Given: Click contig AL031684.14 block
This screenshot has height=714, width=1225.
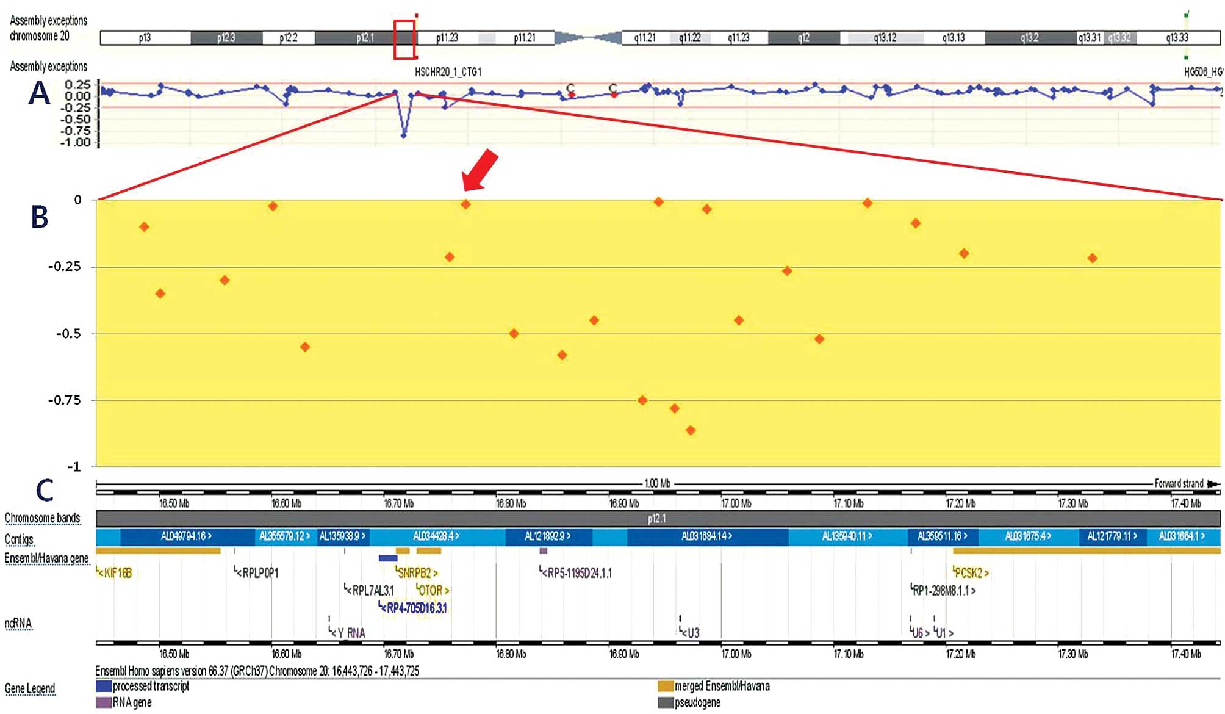Looking at the screenshot, I should pyautogui.click(x=706, y=536).
